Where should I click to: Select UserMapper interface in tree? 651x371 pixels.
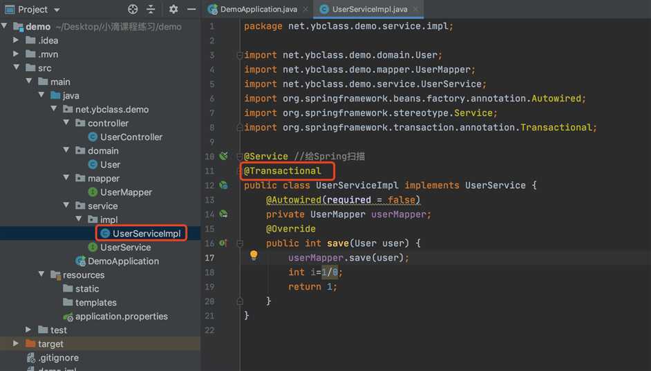pyautogui.click(x=126, y=192)
